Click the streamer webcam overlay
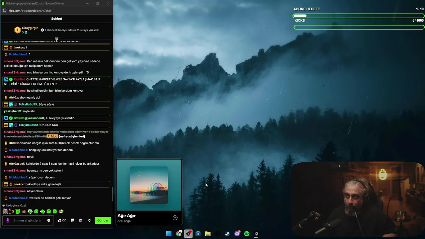425x239 pixels. click(358, 199)
